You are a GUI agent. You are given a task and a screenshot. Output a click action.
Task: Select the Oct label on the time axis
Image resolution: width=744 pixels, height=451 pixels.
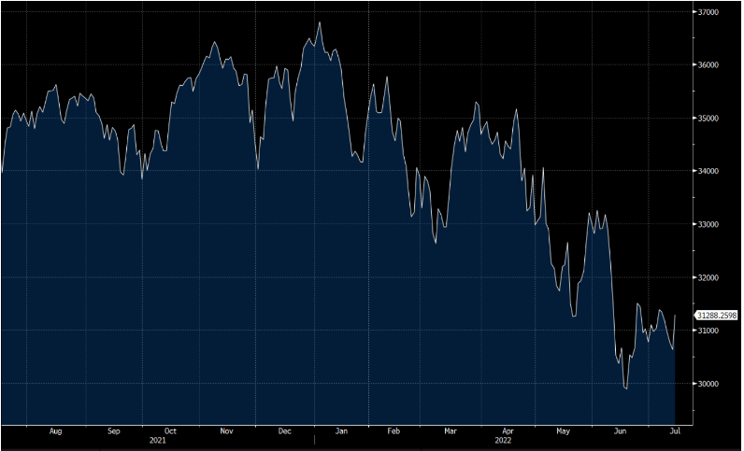169,431
